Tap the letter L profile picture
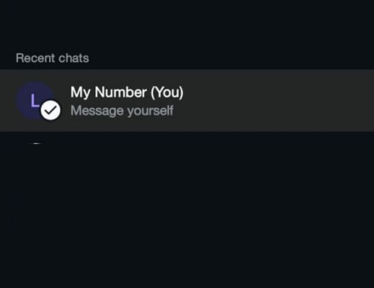Viewport: 374px width, 288px height. pos(33,99)
